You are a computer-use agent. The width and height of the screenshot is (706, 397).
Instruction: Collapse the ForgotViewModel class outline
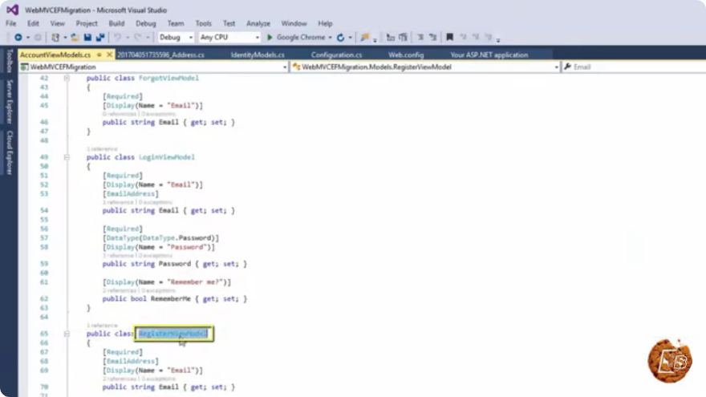pos(67,78)
